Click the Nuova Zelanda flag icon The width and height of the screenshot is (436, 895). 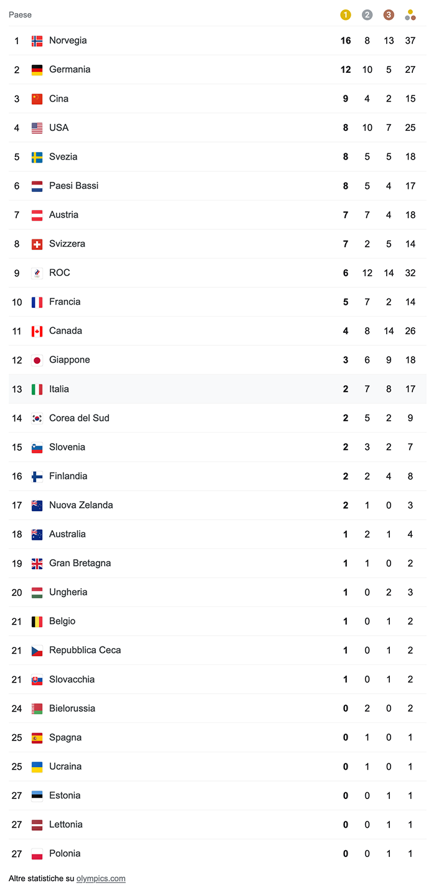[37, 505]
